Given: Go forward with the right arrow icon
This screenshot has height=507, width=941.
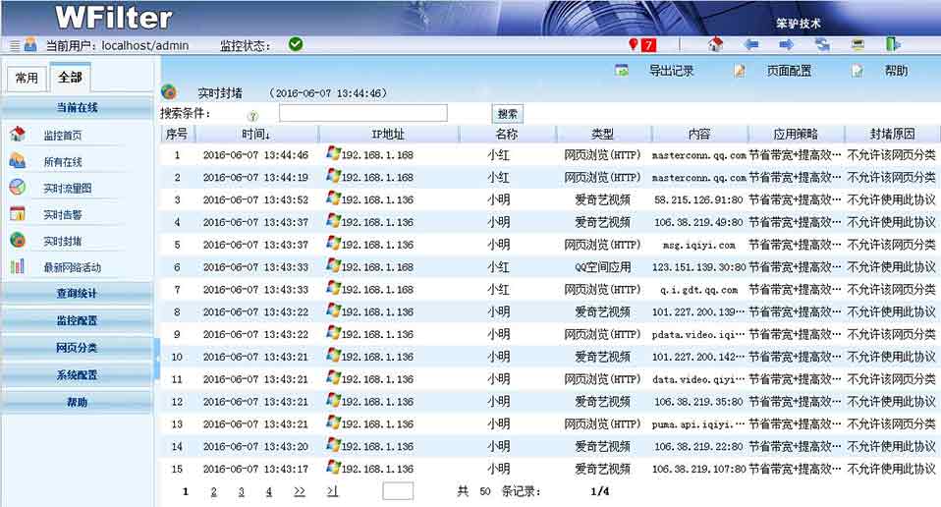Looking at the screenshot, I should pos(787,44).
